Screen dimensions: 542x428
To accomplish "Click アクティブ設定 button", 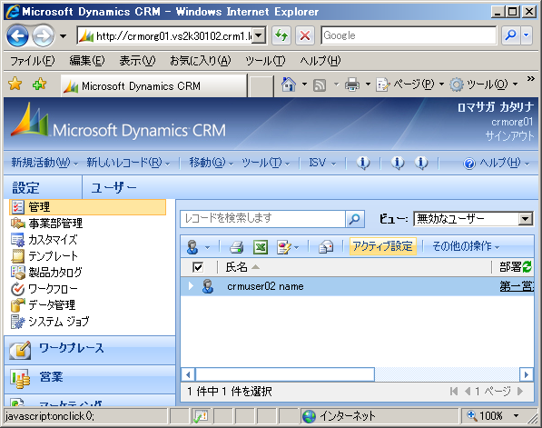I will (x=382, y=246).
